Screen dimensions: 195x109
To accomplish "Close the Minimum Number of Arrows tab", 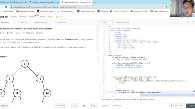I will click(x=58, y=2).
